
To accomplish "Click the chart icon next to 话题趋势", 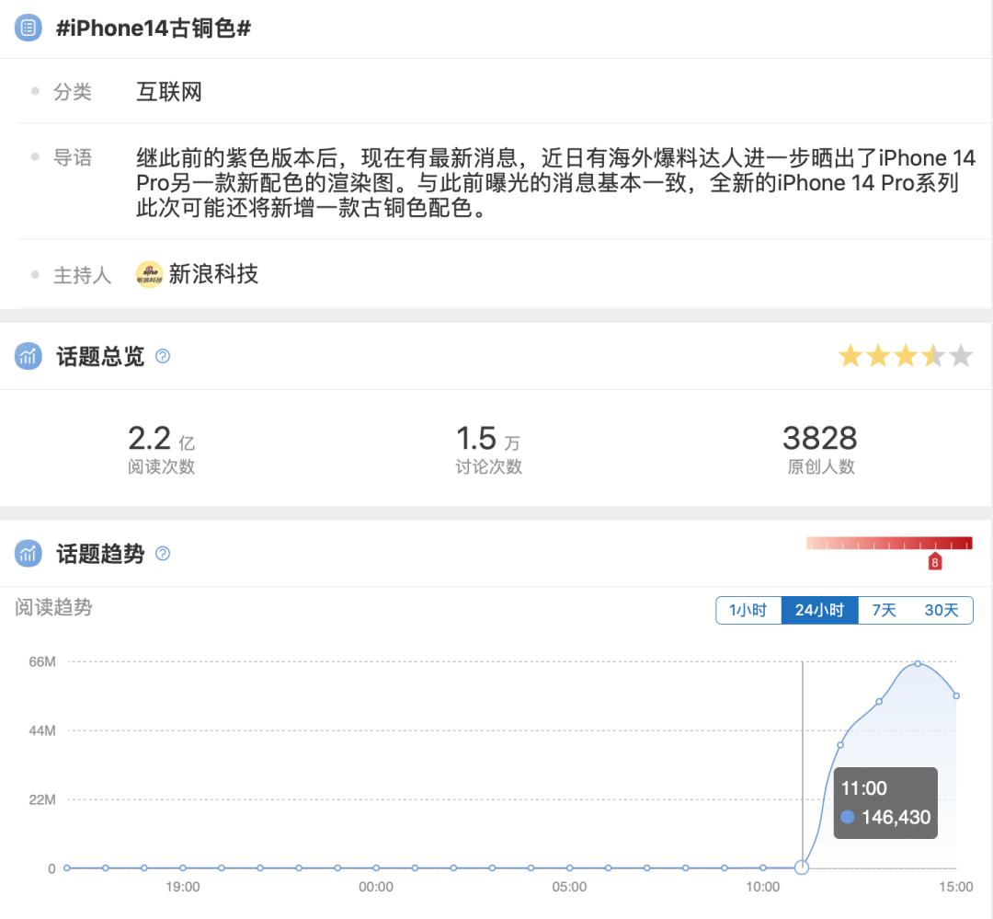I will [28, 553].
